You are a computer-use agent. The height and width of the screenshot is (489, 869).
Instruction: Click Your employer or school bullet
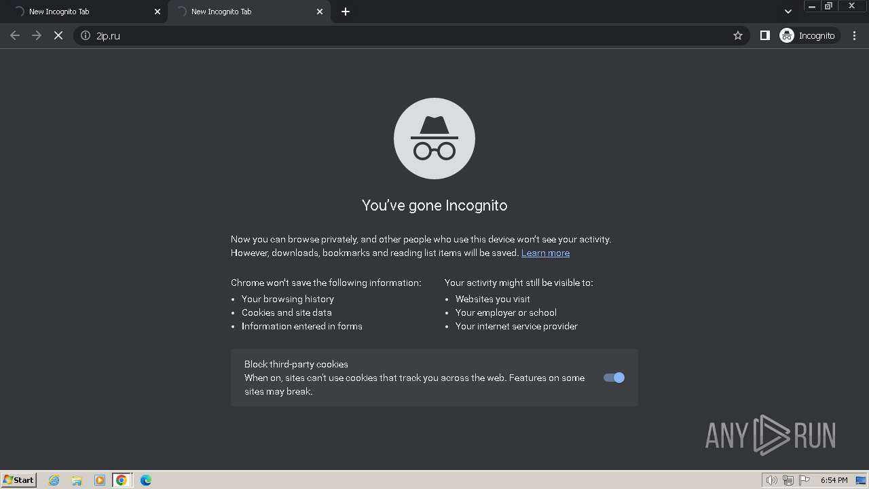tap(506, 312)
